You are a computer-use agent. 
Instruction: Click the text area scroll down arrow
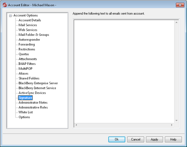coord(177,120)
